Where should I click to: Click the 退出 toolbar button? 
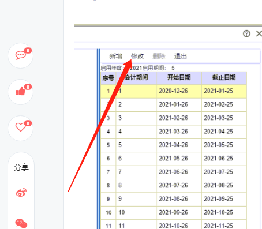click(181, 56)
